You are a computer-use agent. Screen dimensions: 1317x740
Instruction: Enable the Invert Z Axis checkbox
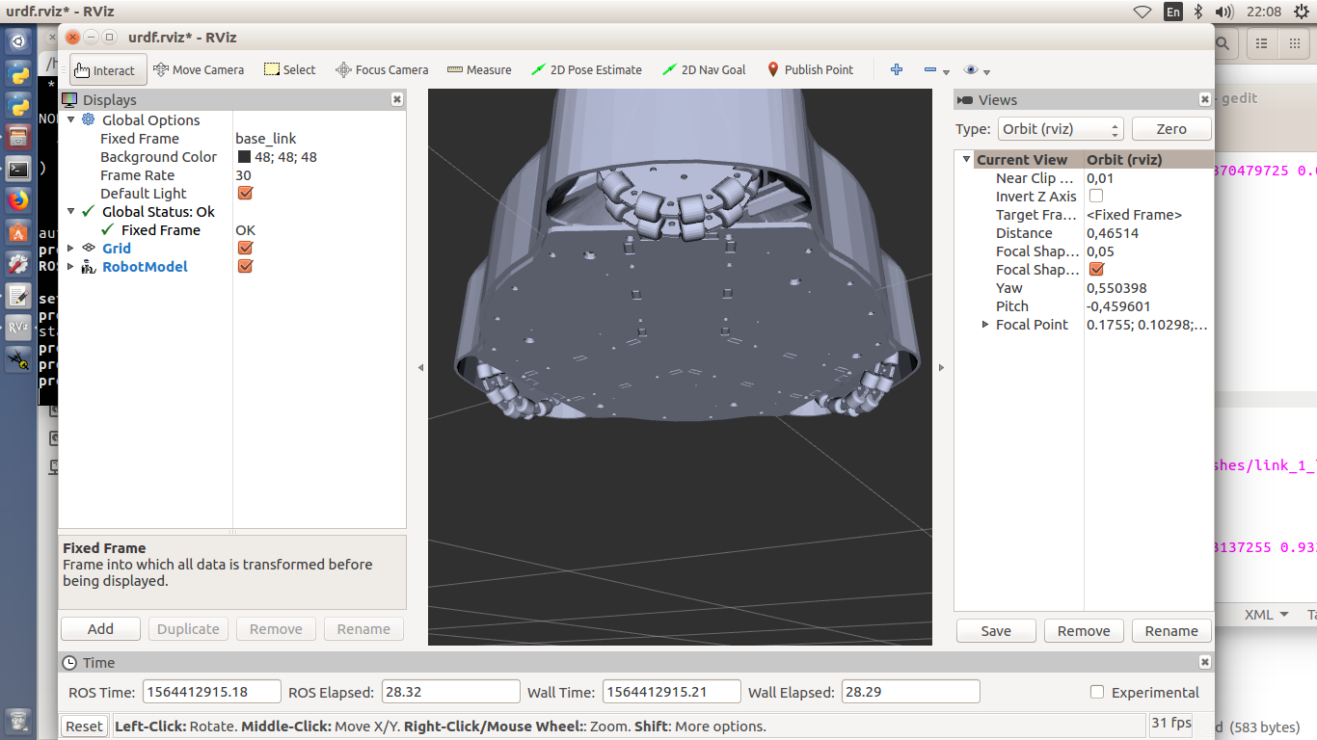pyautogui.click(x=1096, y=196)
